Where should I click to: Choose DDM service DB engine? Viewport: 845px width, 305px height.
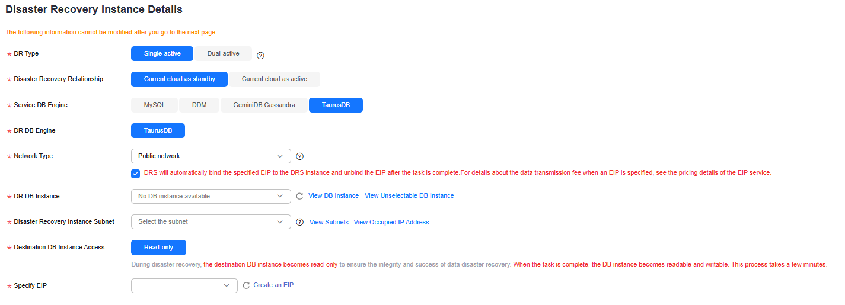(199, 105)
